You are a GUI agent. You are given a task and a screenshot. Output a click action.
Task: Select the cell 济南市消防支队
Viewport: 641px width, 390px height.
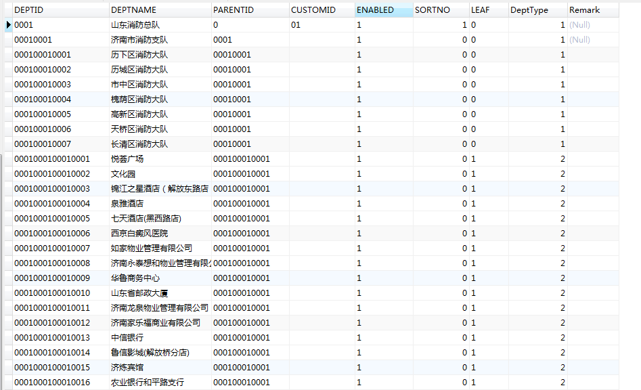pyautogui.click(x=160, y=40)
